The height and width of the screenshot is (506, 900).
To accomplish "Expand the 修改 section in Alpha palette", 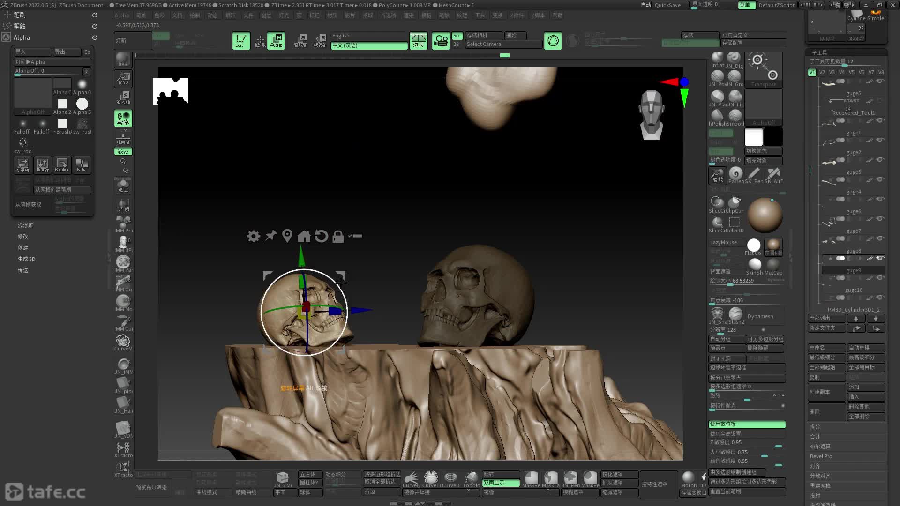I will tap(23, 237).
